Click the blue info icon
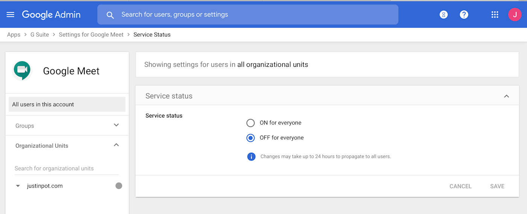This screenshot has width=527, height=214. (x=251, y=157)
